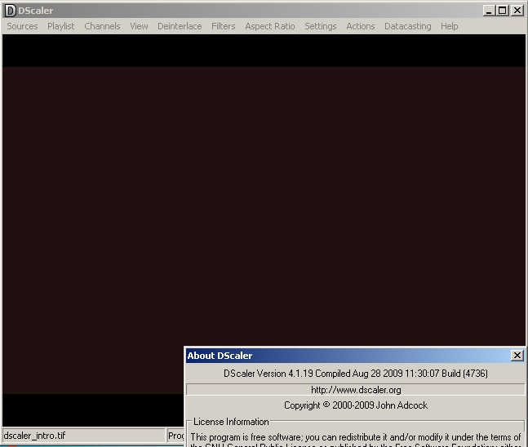
Task: Open the Sources menu
Action: pos(22,26)
